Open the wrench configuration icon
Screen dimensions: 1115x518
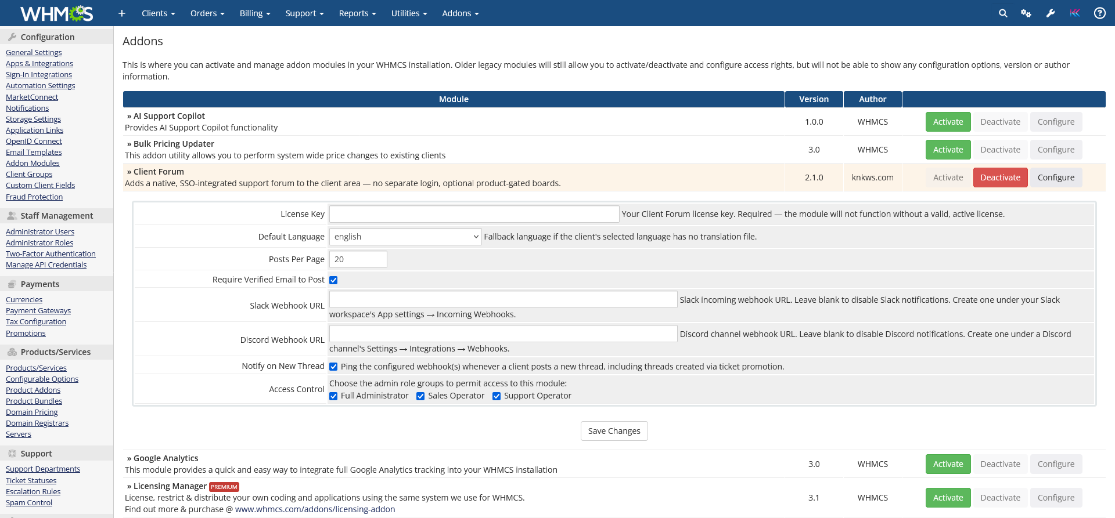pos(1051,13)
